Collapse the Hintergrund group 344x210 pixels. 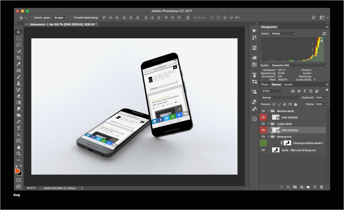click(x=269, y=137)
